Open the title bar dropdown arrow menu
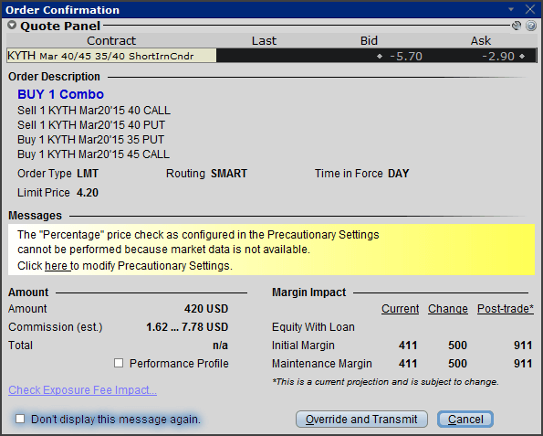This screenshot has height=436, width=543. click(511, 9)
